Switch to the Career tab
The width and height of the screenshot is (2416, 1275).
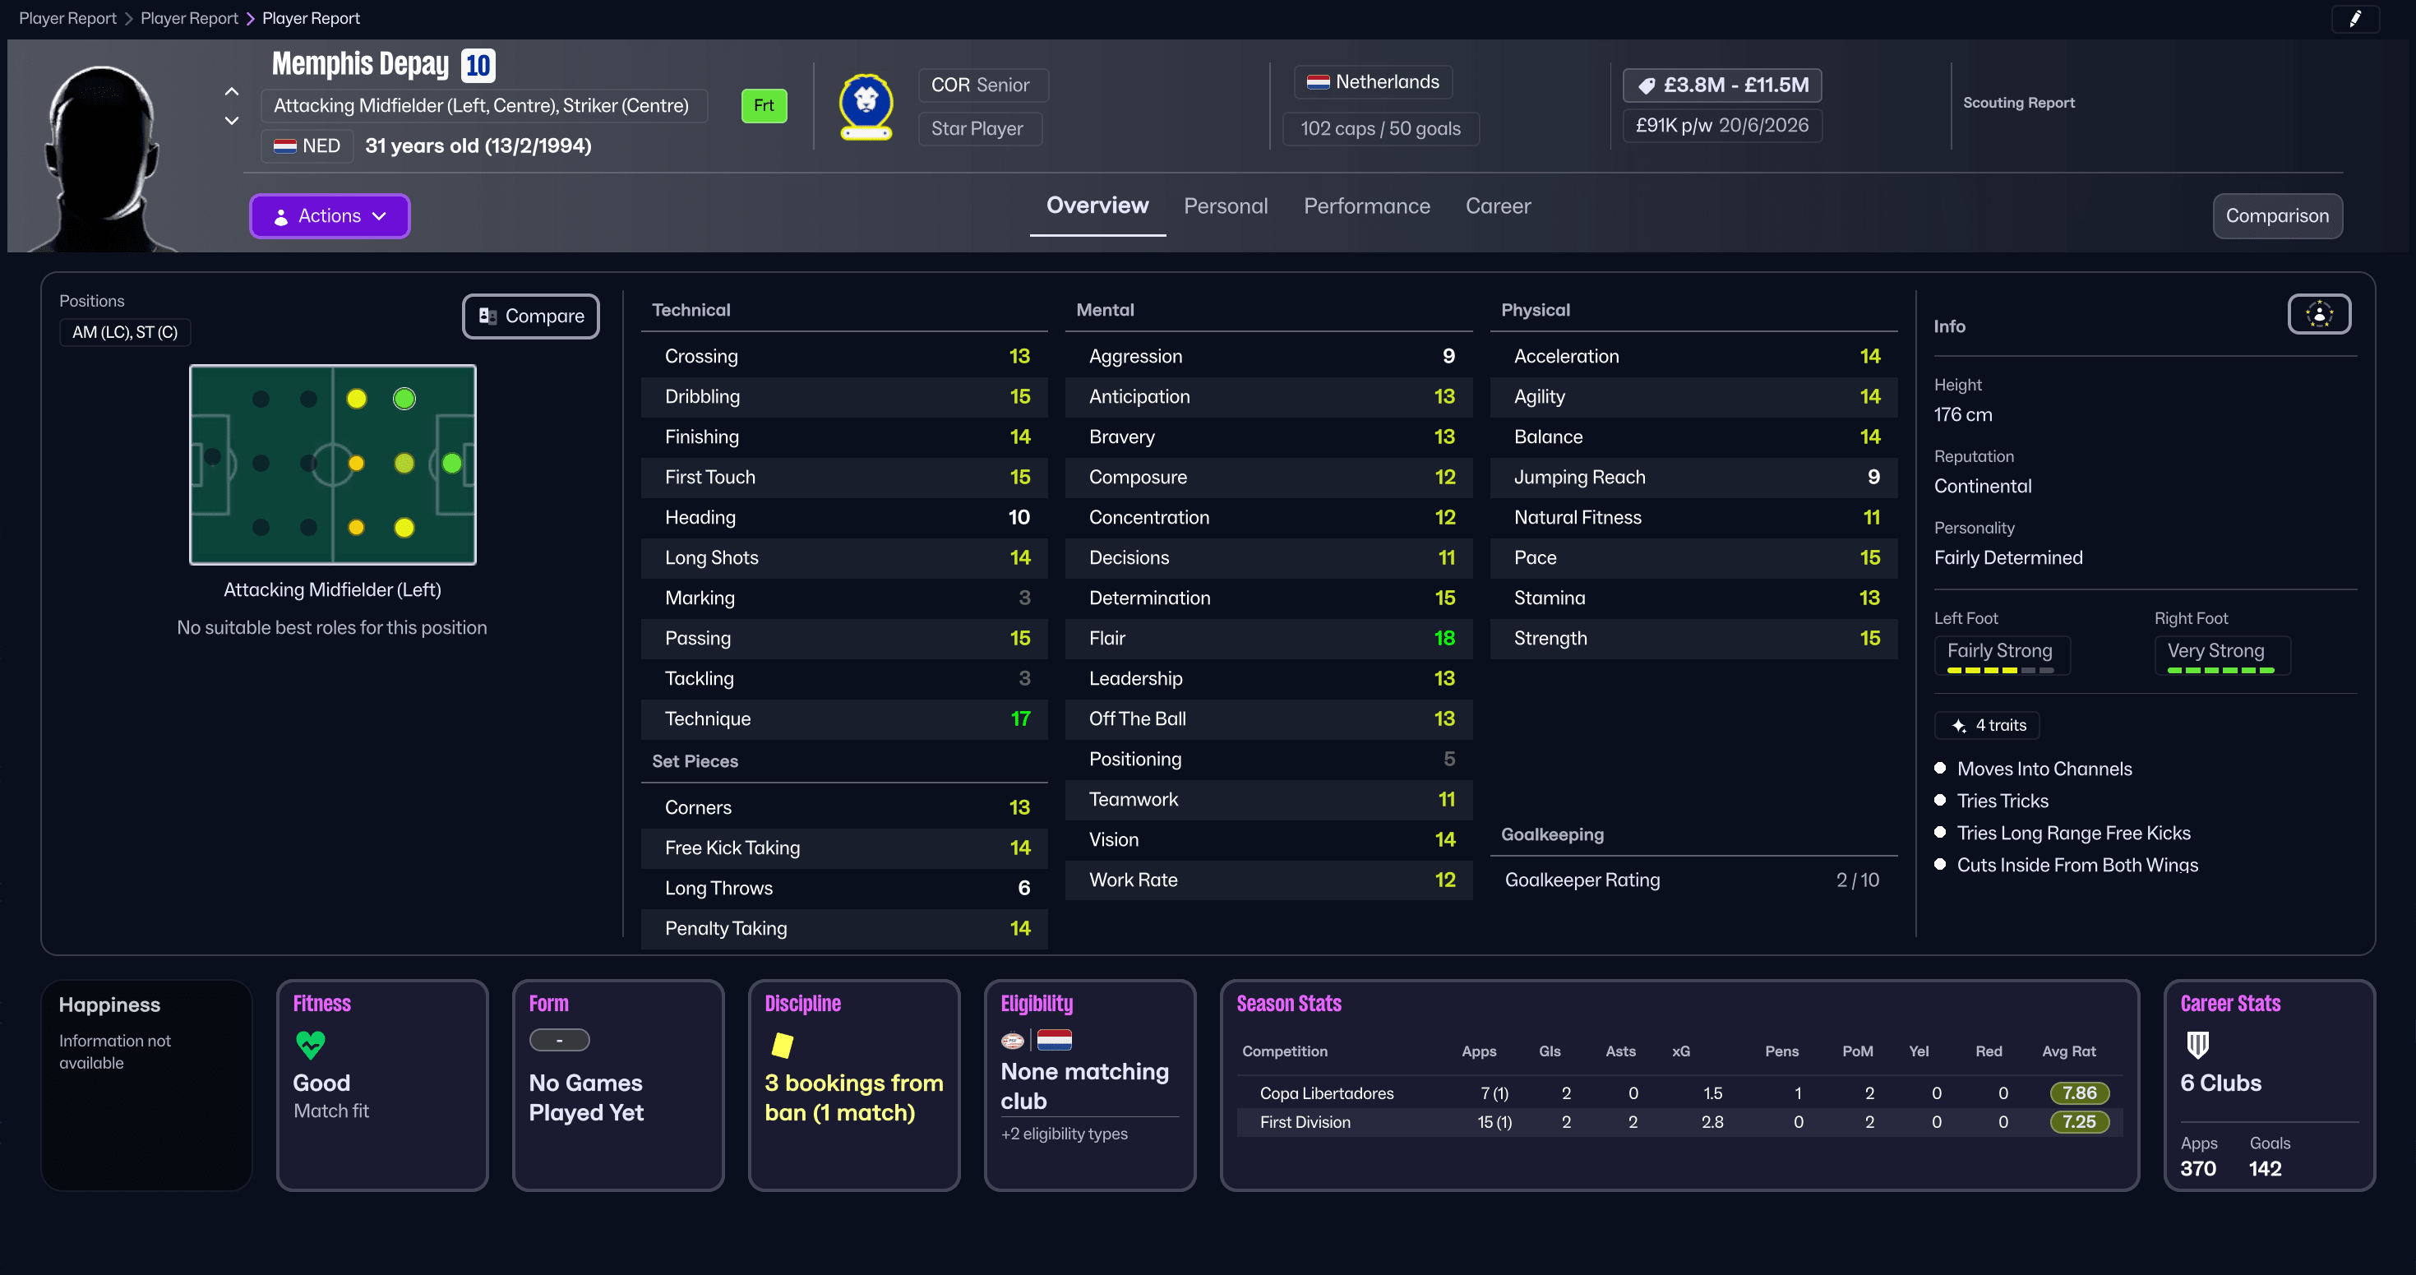pyautogui.click(x=1498, y=206)
